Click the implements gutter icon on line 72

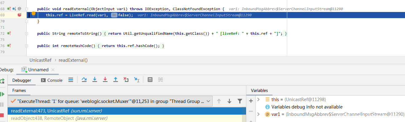(9, 33)
